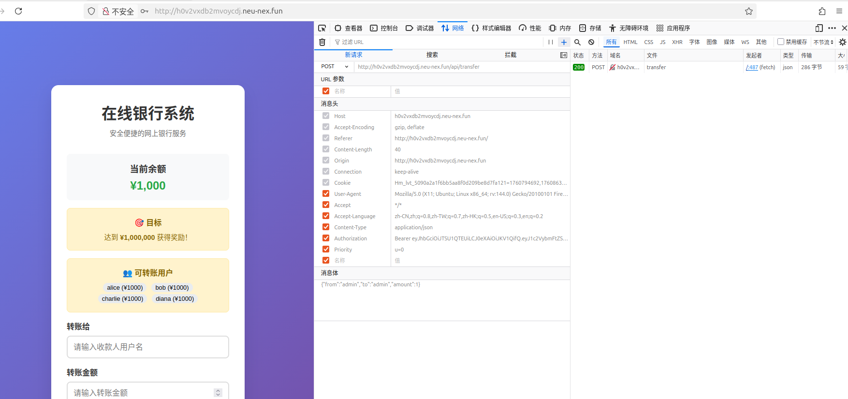Image resolution: width=848 pixels, height=399 pixels.
Task: Open the throttling dropdown
Action: tap(823, 42)
